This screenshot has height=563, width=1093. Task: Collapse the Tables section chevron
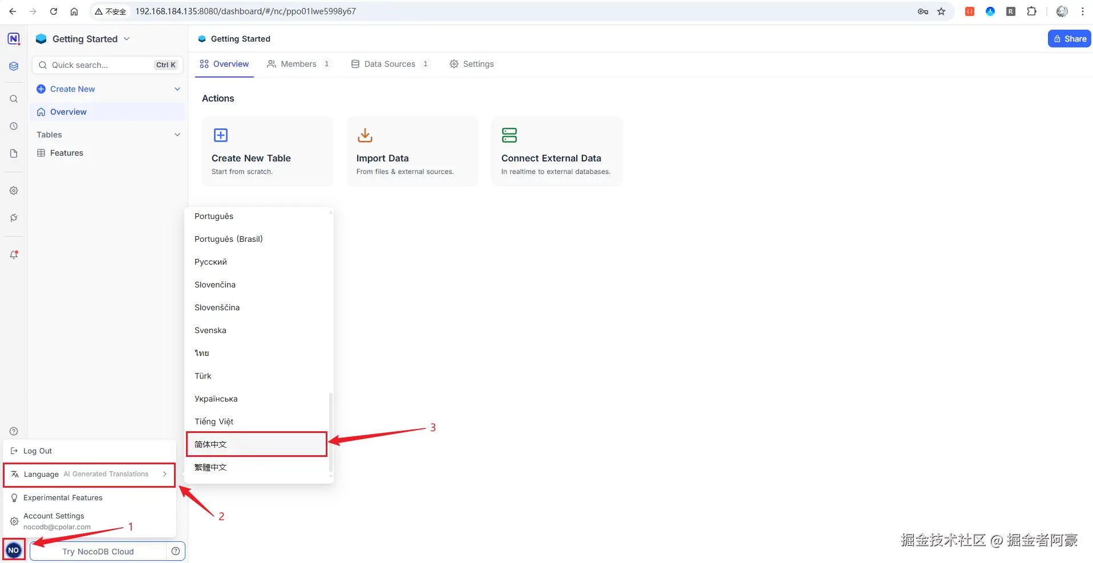177,135
